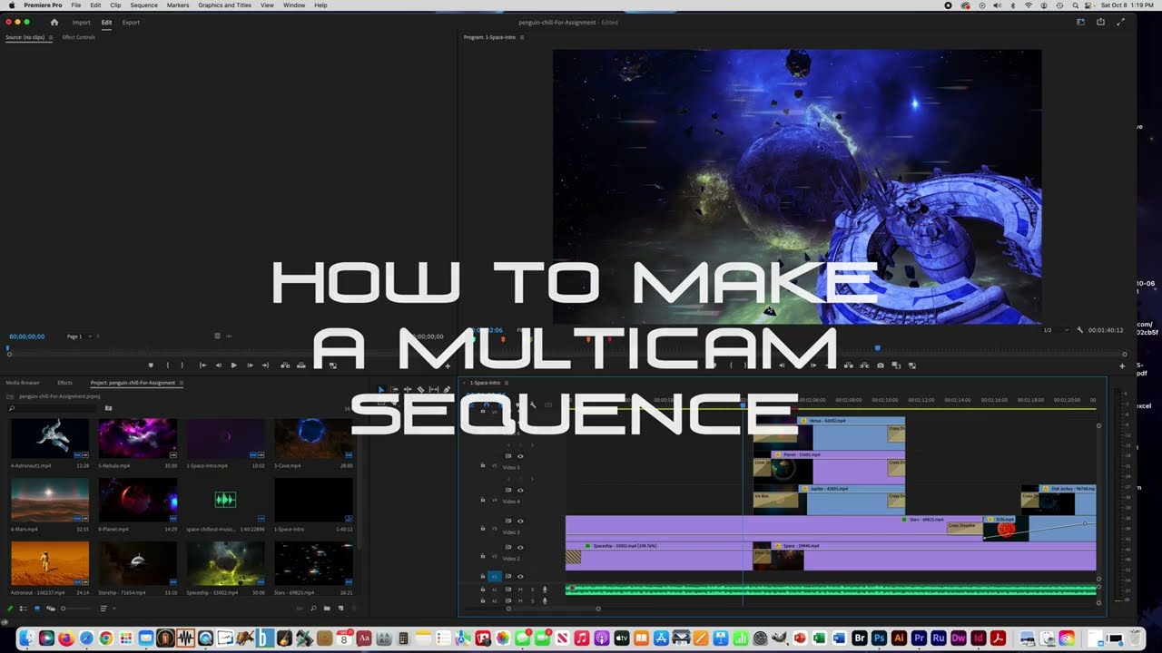
Task: Open Program monitor button editor plus
Action: [x=1122, y=365]
